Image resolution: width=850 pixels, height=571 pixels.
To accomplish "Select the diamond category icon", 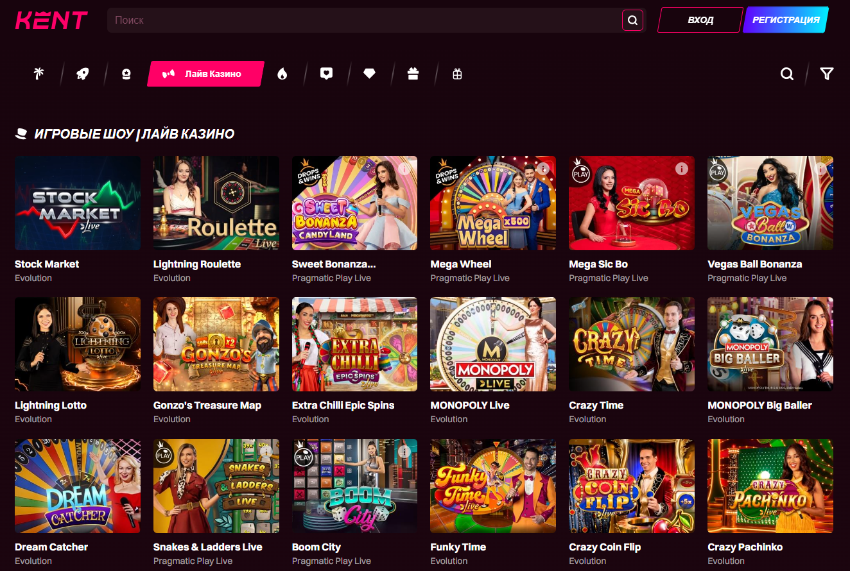I will tap(369, 73).
